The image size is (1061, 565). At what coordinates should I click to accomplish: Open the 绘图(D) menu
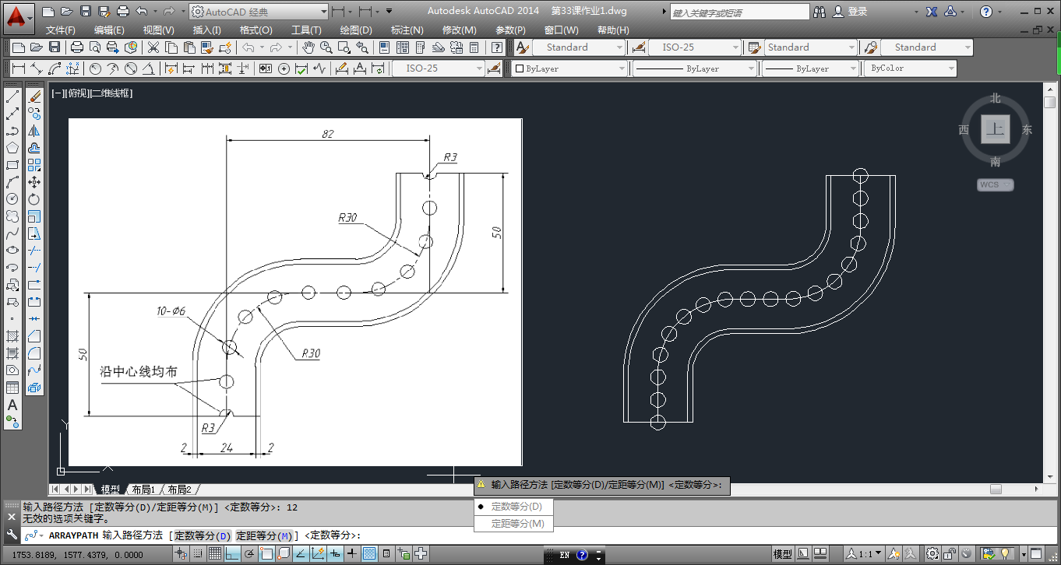pos(356,30)
